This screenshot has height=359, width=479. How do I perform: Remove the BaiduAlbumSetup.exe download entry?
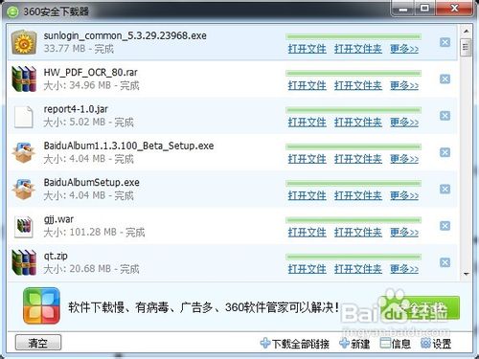[445, 189]
